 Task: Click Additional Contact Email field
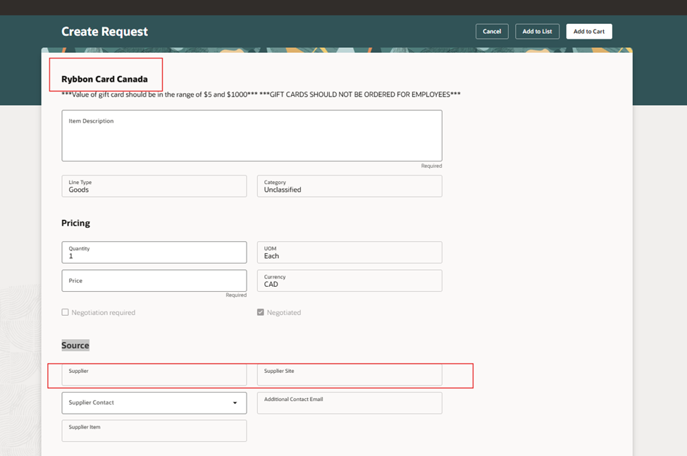tap(349, 403)
